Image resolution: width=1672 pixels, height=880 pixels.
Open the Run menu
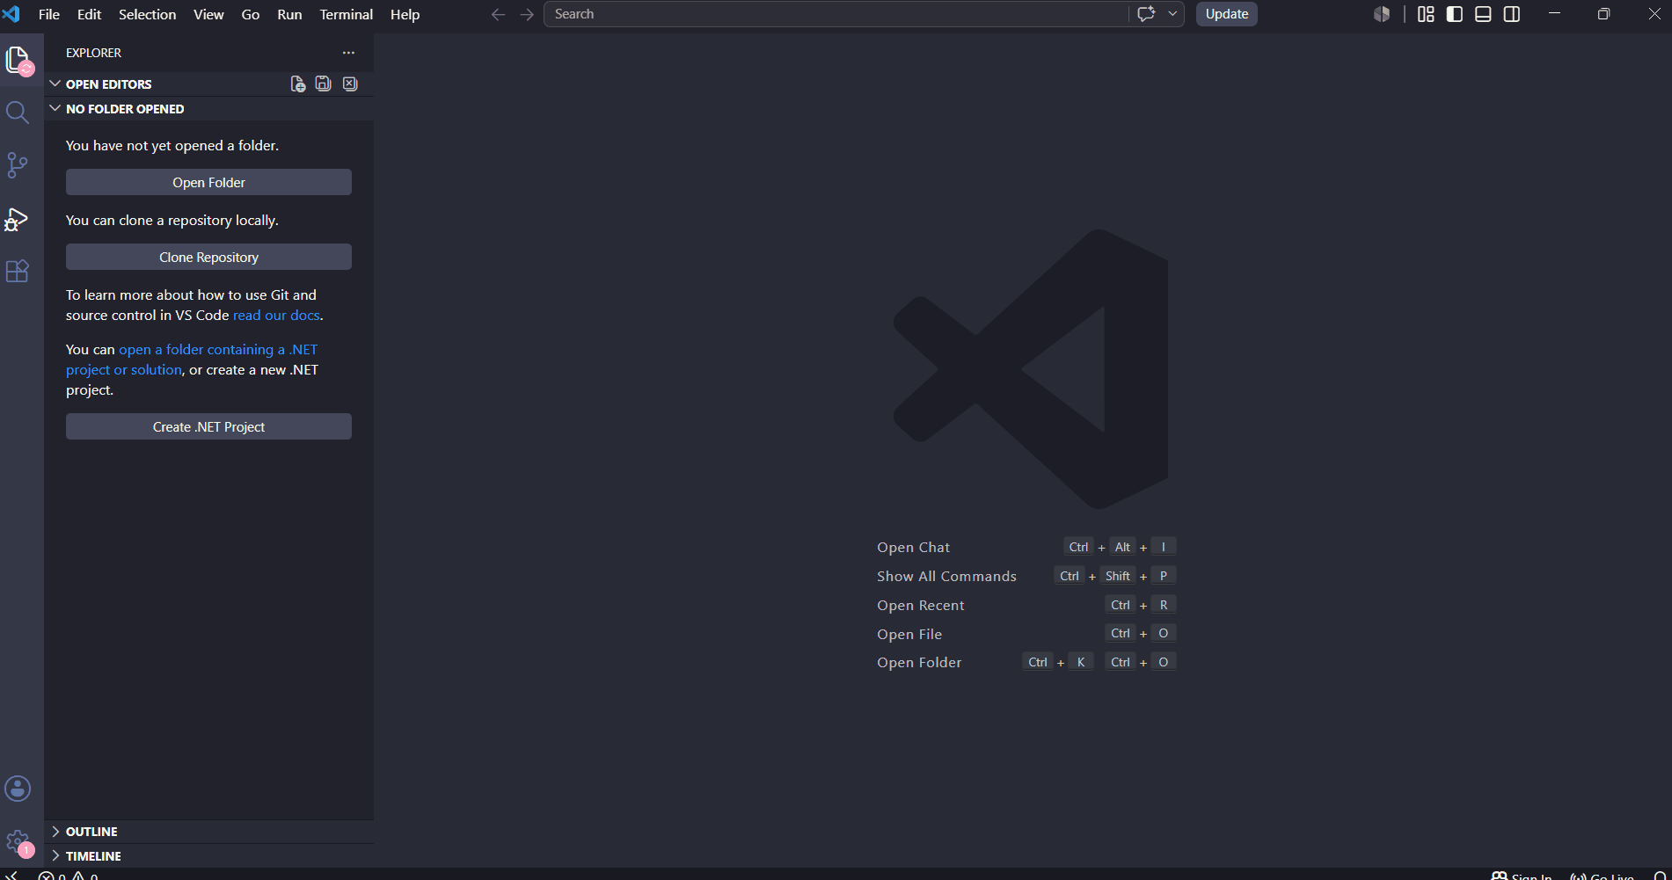289,14
